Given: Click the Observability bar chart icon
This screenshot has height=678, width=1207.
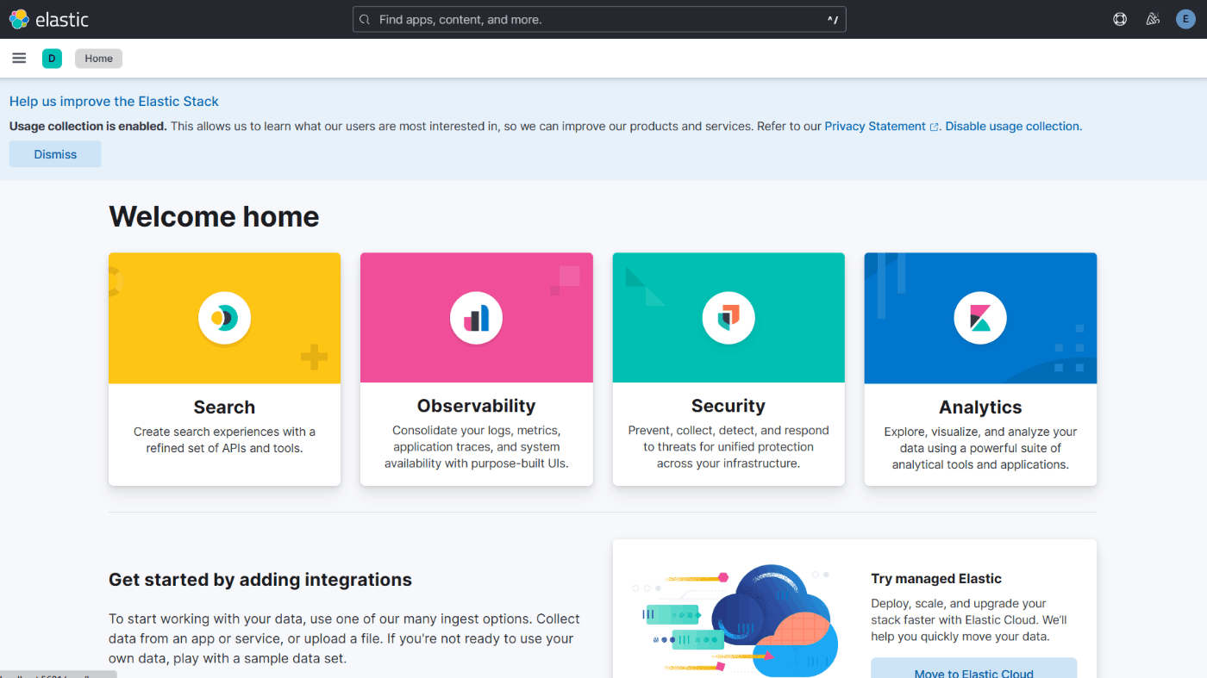Looking at the screenshot, I should (476, 318).
